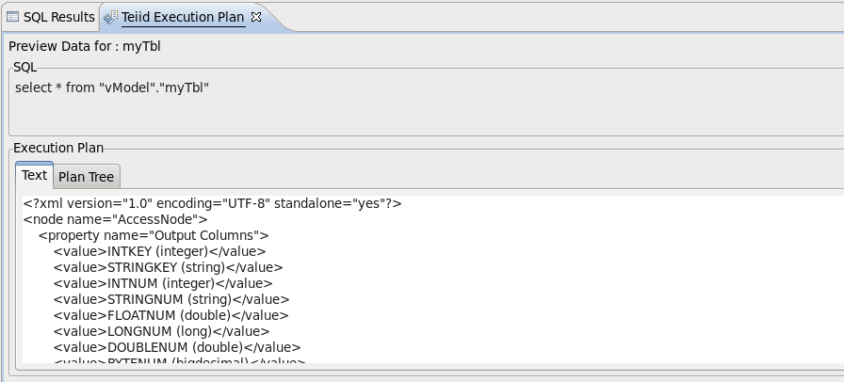Click the Preview Data for myTbl label
Screen dimensions: 844x382
pos(78,46)
